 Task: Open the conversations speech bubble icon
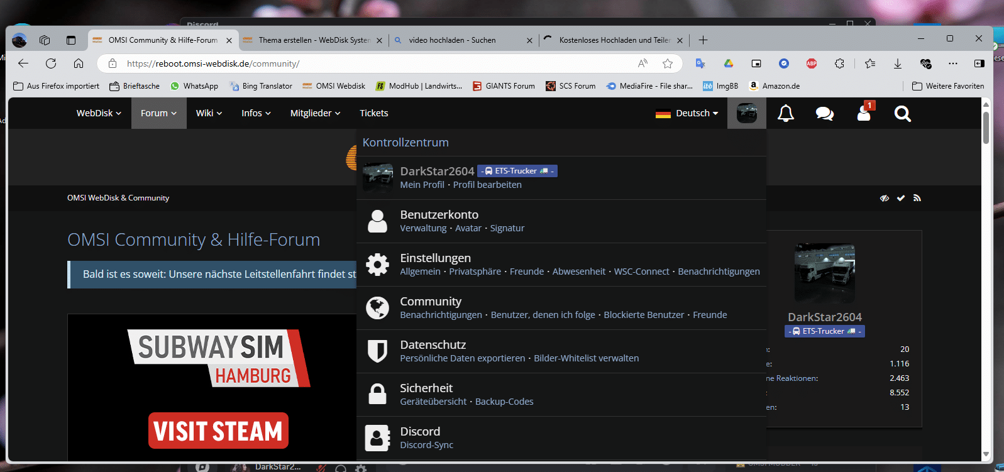824,114
